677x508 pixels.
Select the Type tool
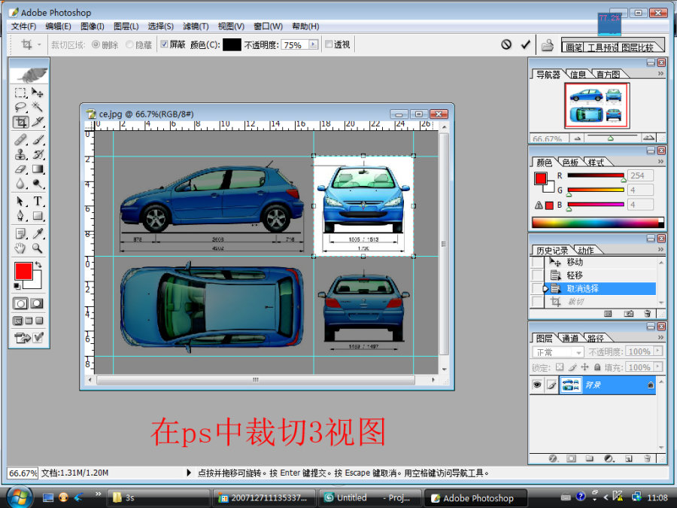pos(38,201)
